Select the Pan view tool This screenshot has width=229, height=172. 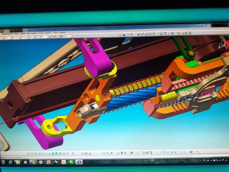(x=36, y=153)
